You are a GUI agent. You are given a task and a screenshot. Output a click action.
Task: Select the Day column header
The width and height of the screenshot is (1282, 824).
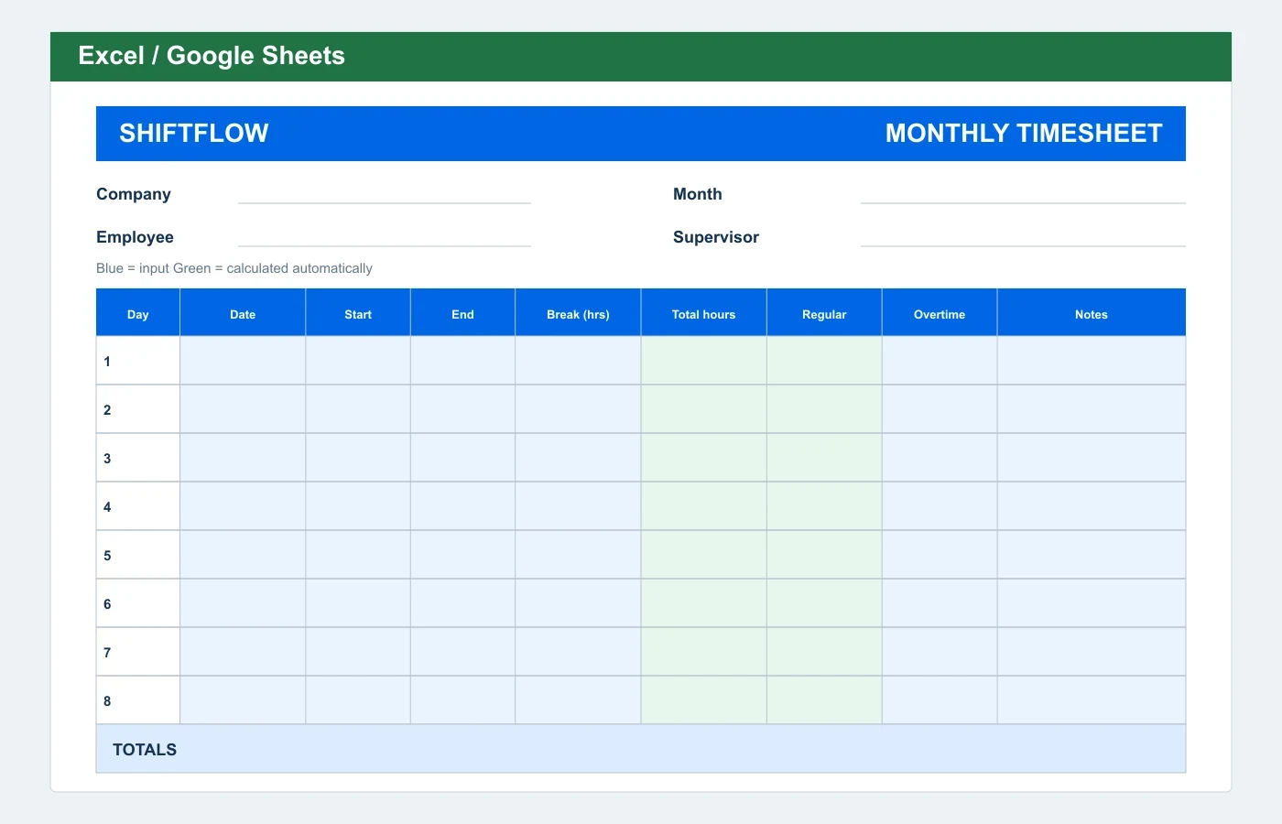pyautogui.click(x=138, y=313)
